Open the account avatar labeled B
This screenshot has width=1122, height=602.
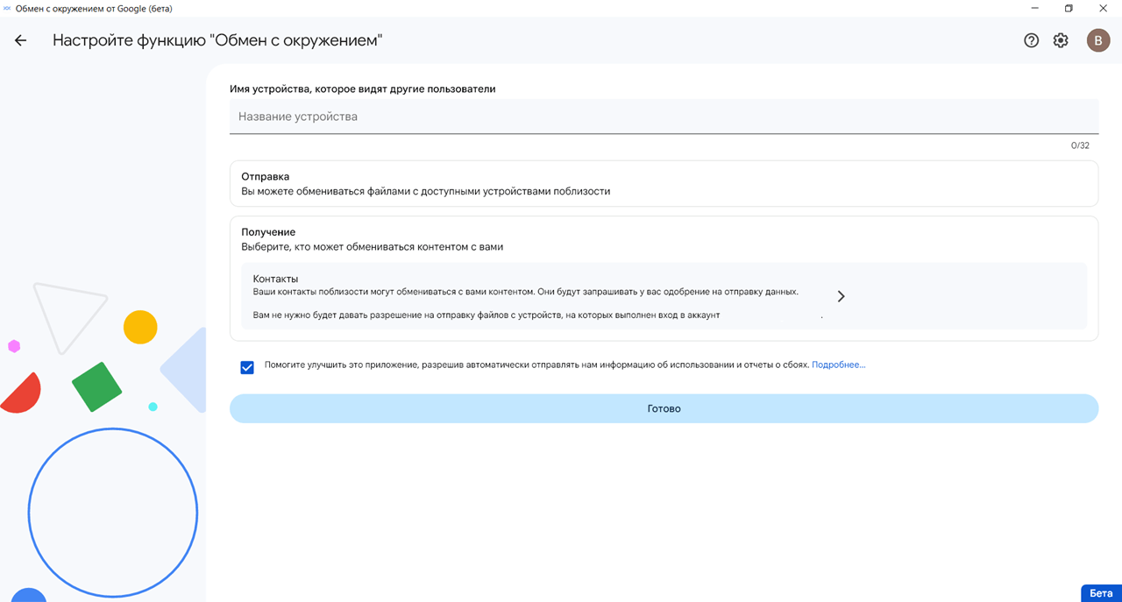(1098, 40)
